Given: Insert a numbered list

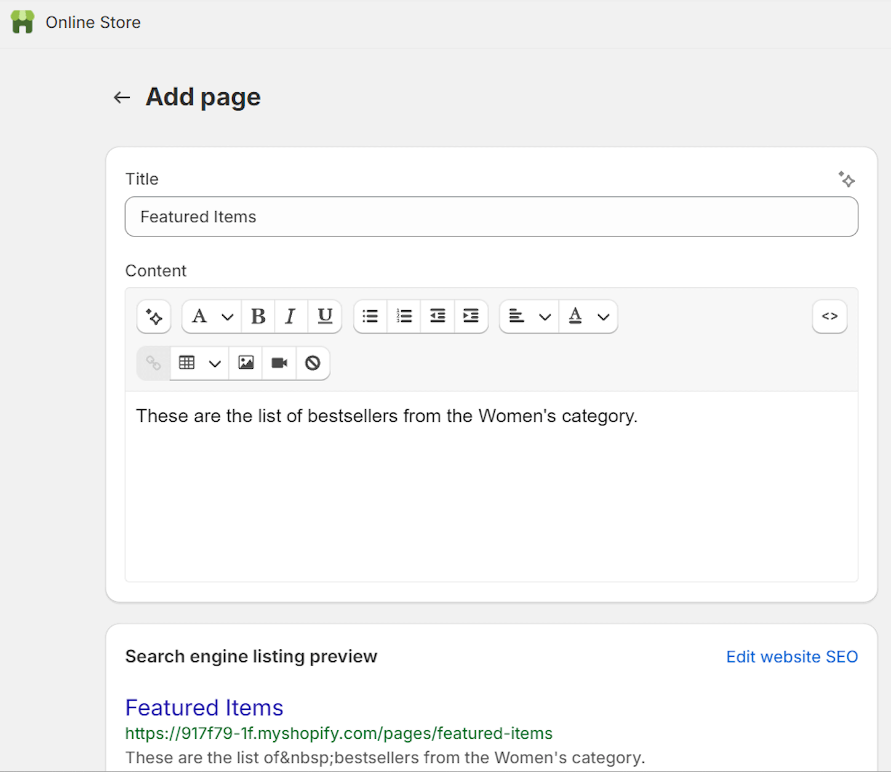Looking at the screenshot, I should pos(404,316).
